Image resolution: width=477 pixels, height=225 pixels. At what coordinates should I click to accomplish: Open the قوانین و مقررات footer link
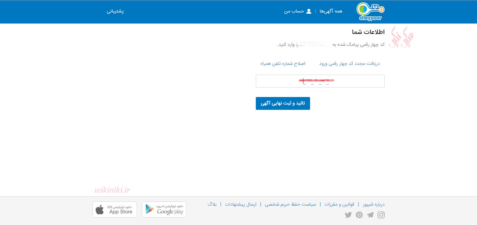(339, 204)
